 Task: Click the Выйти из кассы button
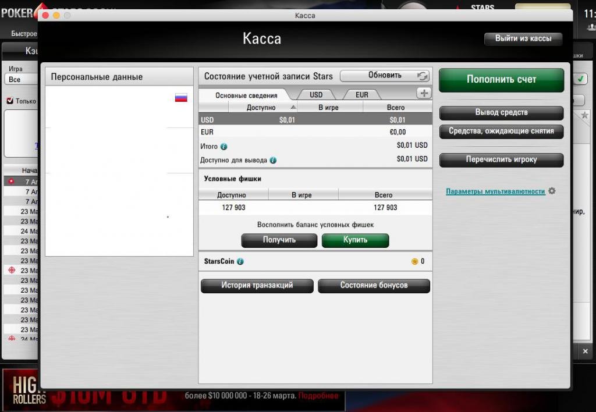click(523, 38)
